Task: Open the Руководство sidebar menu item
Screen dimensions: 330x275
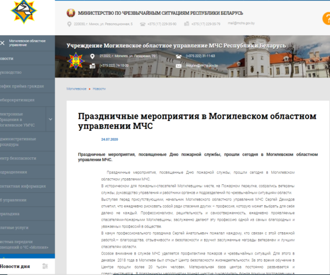Action: (x=28, y=72)
